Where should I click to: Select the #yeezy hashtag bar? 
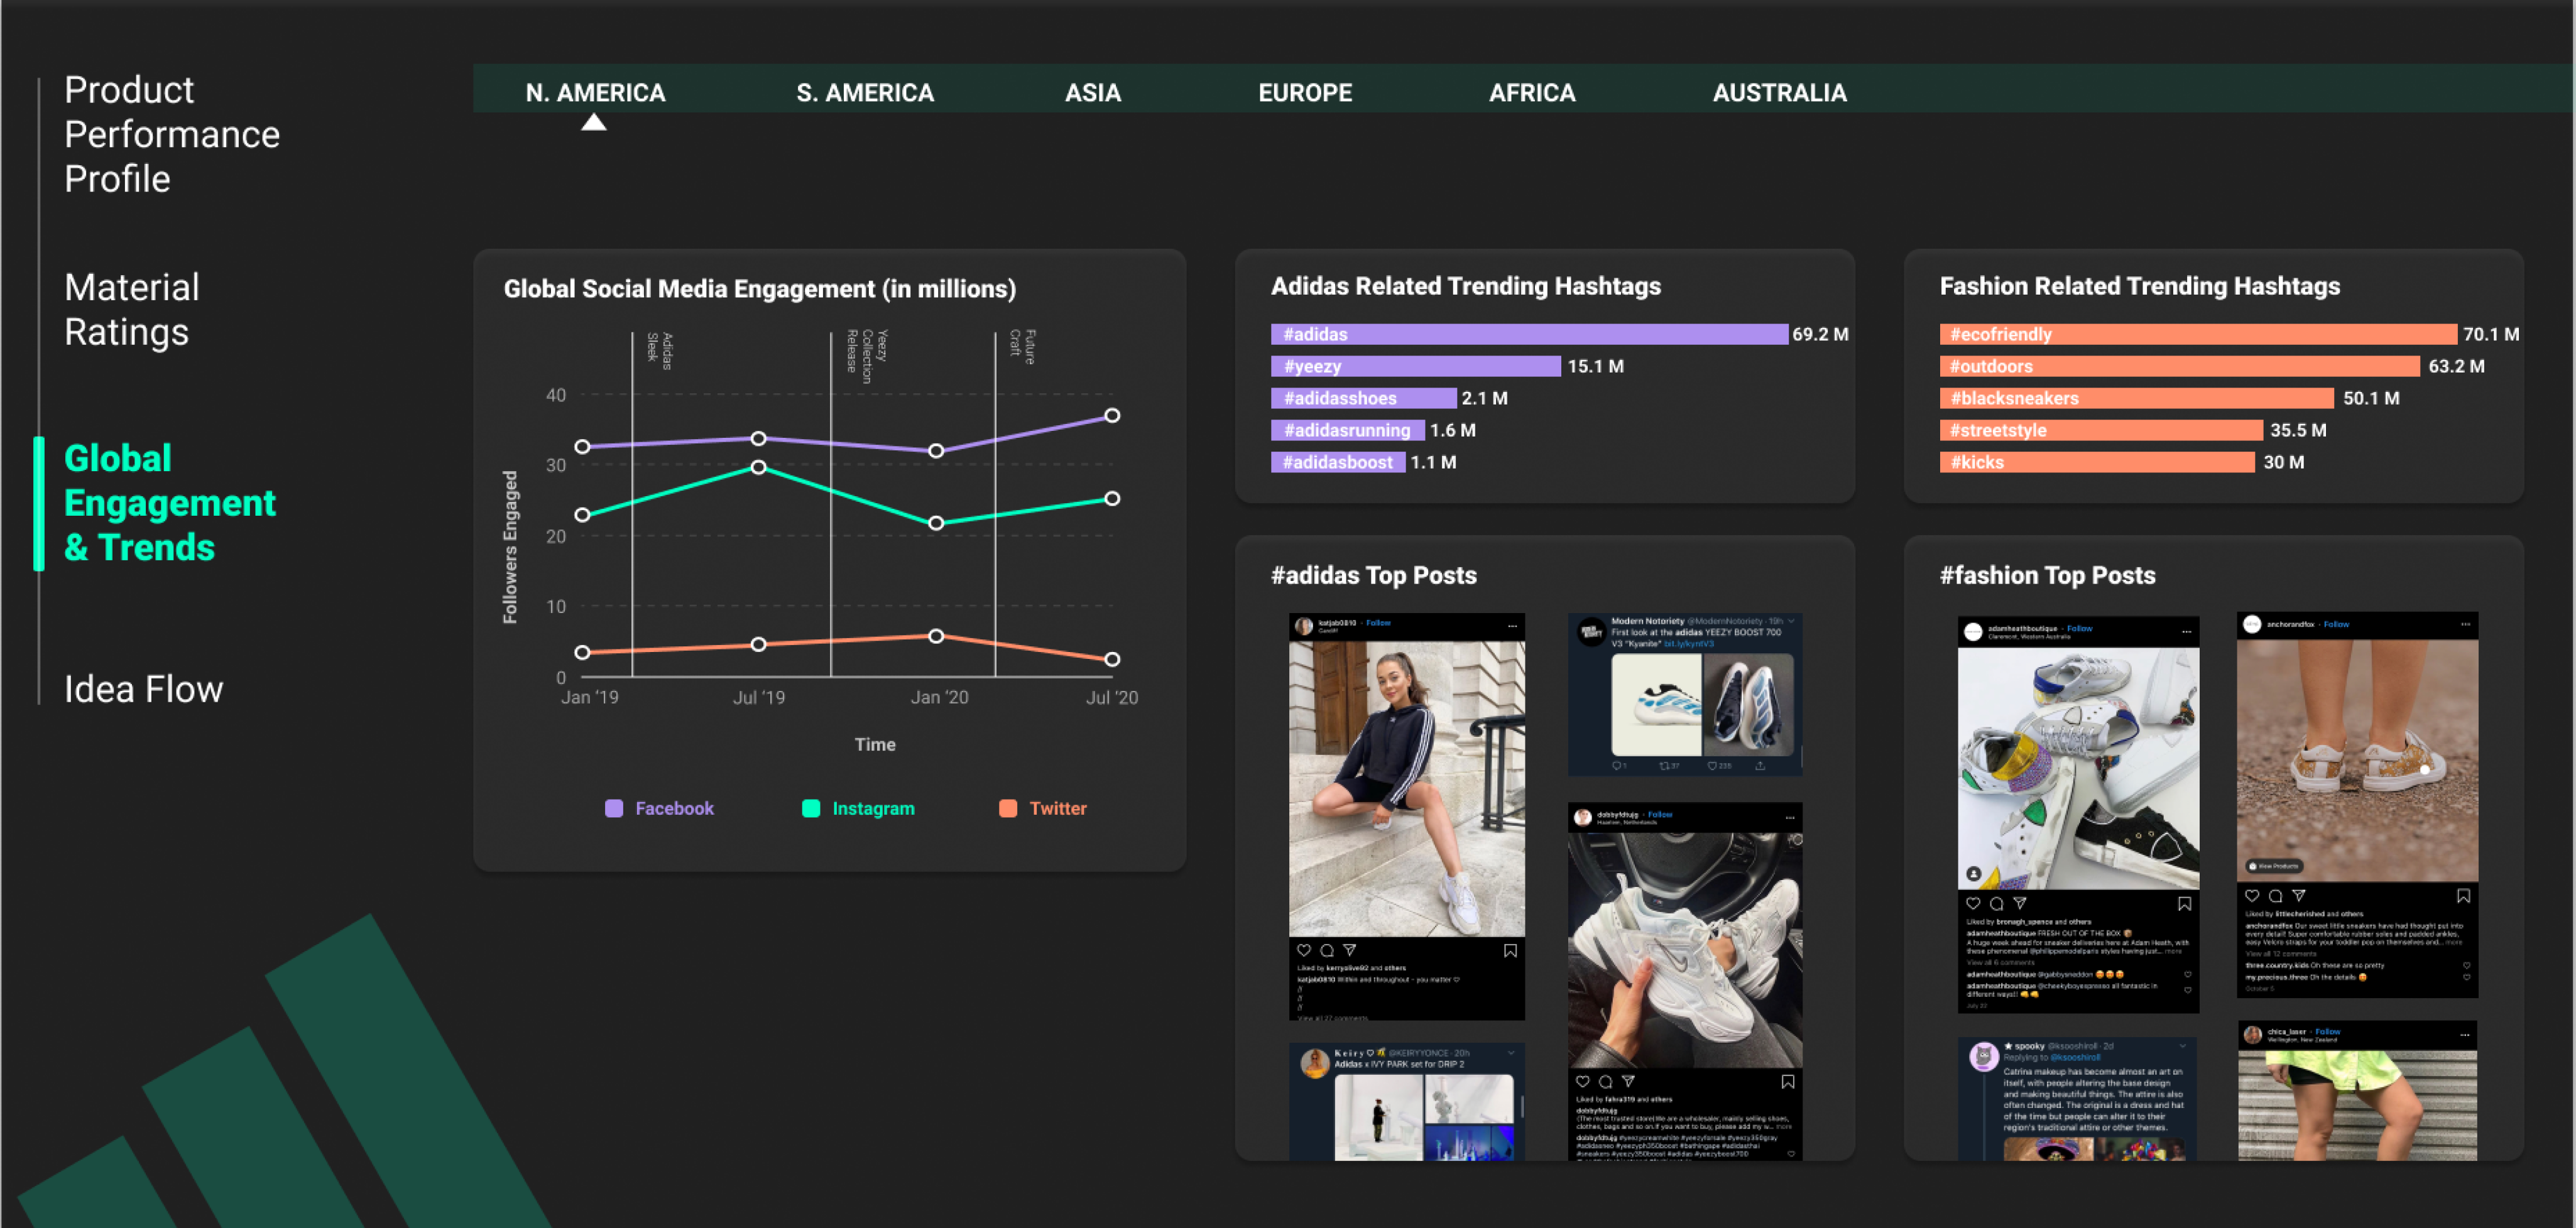pyautogui.click(x=1415, y=366)
